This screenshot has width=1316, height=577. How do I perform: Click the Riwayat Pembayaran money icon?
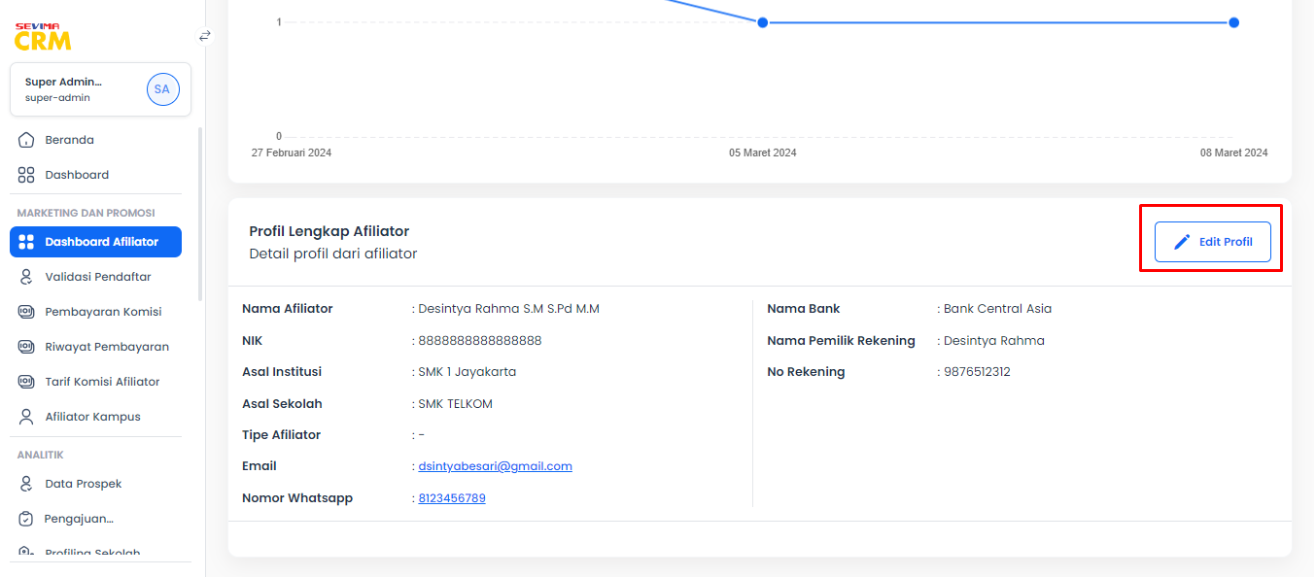pyautogui.click(x=27, y=347)
